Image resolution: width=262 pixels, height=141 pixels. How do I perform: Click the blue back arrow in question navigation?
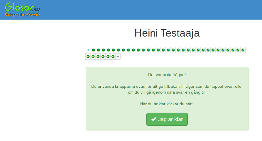click(88, 50)
